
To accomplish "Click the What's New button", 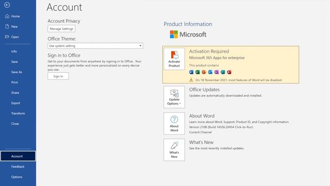I will pyautogui.click(x=174, y=150).
